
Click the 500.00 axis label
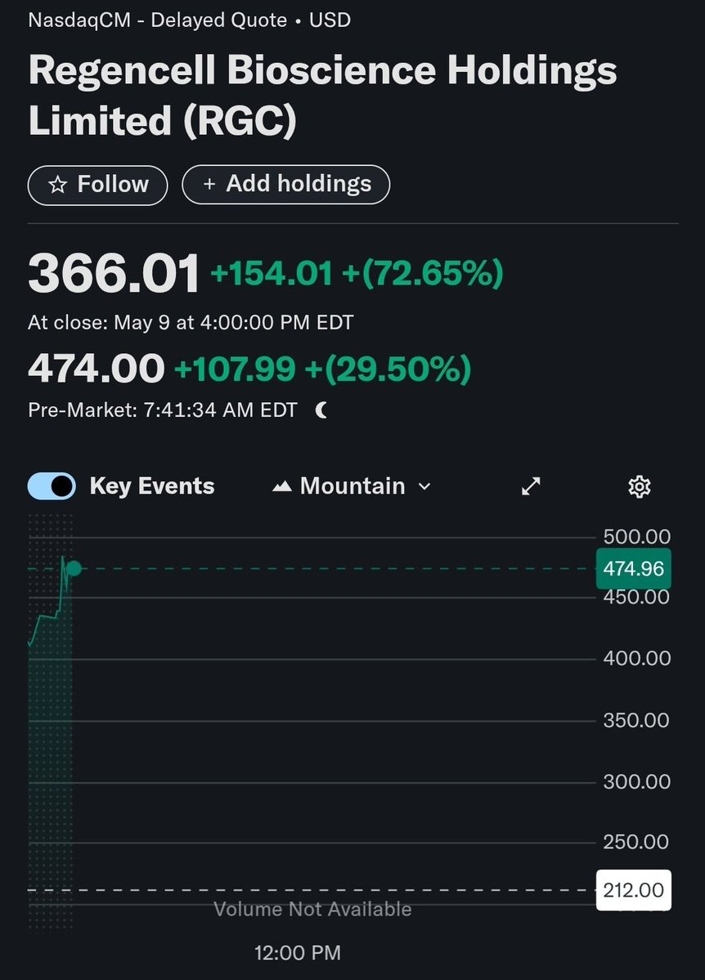pyautogui.click(x=637, y=537)
